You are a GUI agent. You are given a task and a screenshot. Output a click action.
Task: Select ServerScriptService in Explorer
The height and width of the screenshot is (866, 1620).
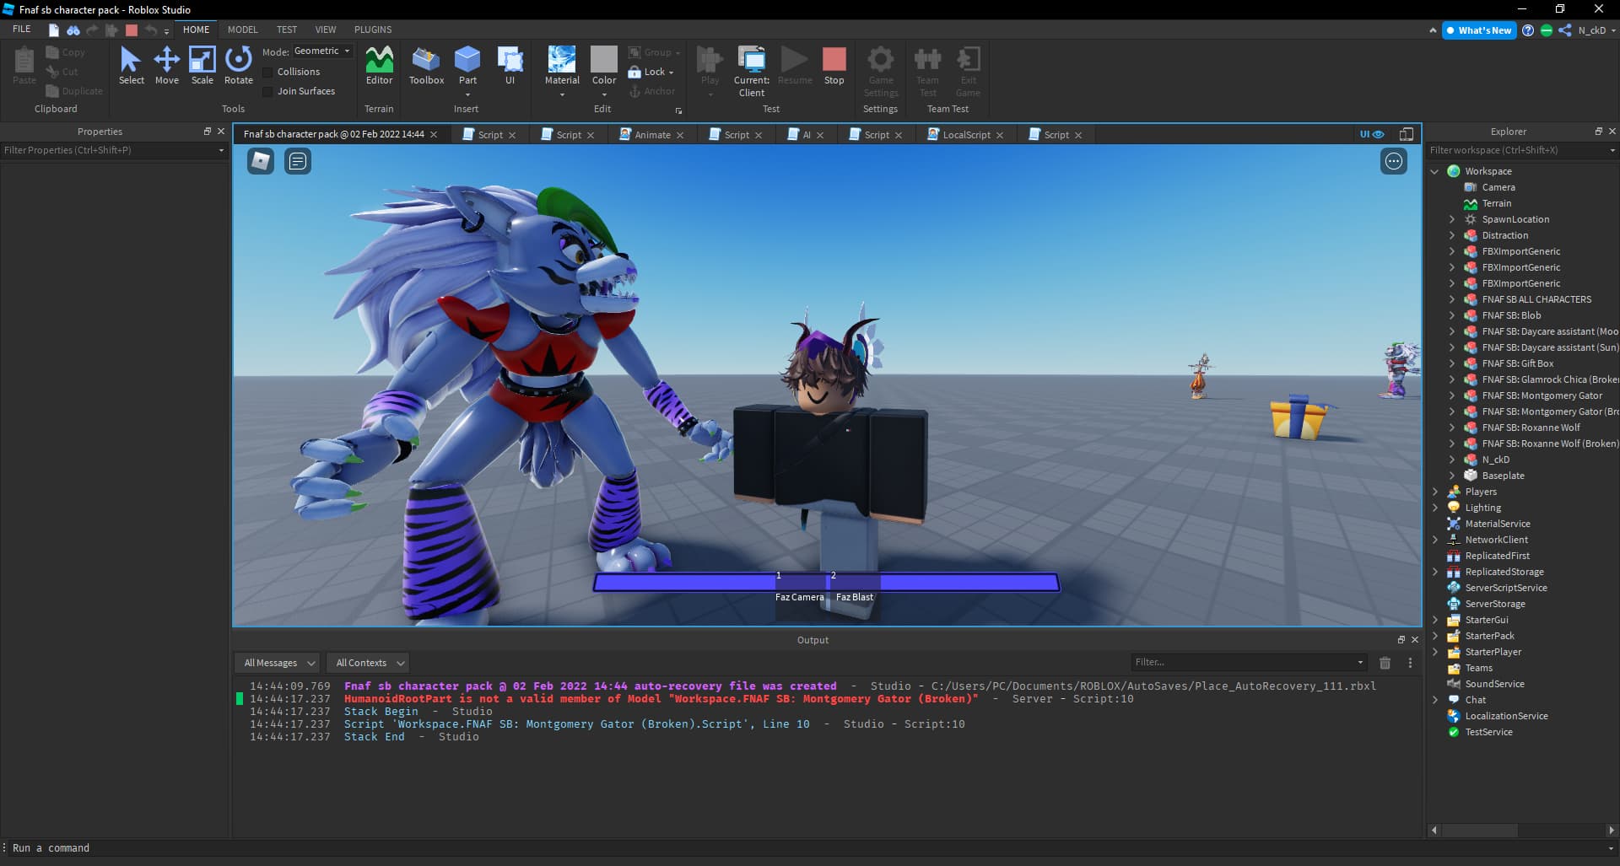(x=1506, y=588)
